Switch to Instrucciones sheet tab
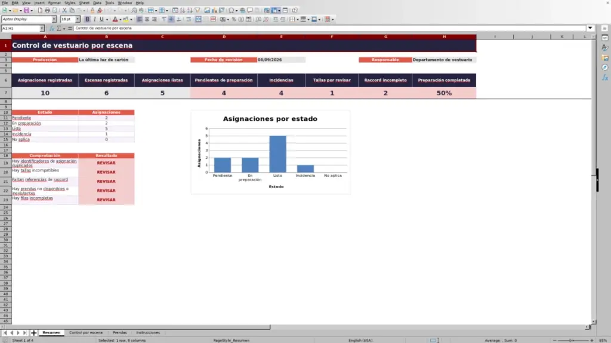The width and height of the screenshot is (611, 343). tap(148, 333)
